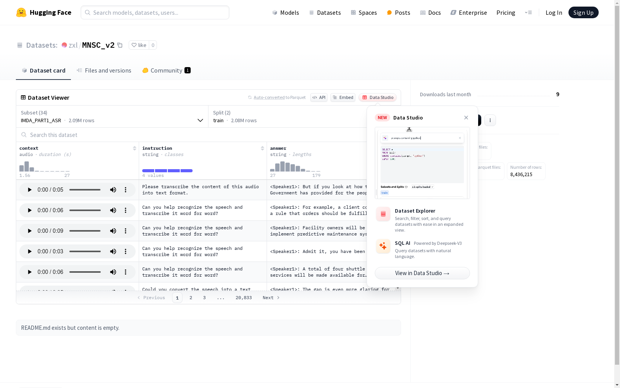Open the Enterprise page
Viewport: 620px width, 388px height.
coord(469,12)
